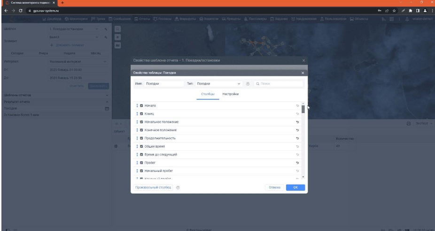Image resolution: width=435 pixels, height=231 pixels.
Task: Click the reset arrow for Начальное положение
Action: (297, 122)
